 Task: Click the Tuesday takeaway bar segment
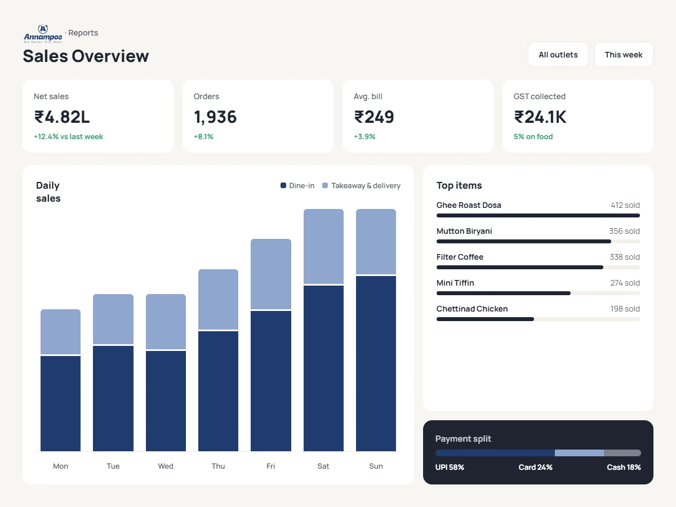pos(113,319)
